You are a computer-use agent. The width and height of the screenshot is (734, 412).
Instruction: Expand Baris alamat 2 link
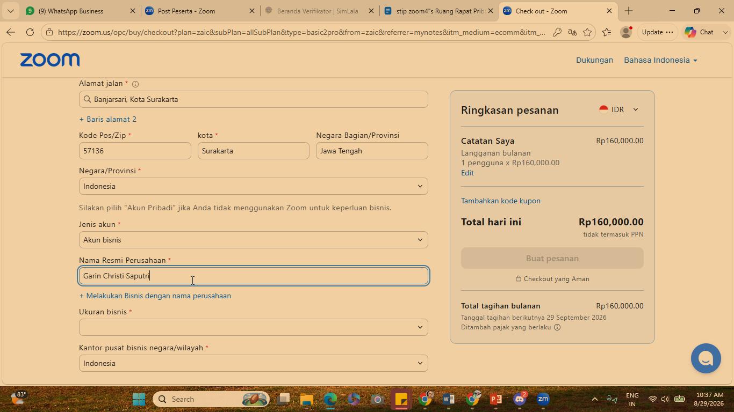pyautogui.click(x=107, y=119)
